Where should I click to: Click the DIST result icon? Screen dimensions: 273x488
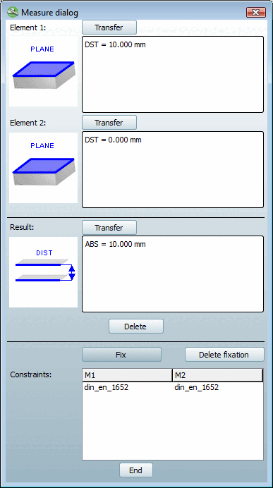click(x=43, y=272)
